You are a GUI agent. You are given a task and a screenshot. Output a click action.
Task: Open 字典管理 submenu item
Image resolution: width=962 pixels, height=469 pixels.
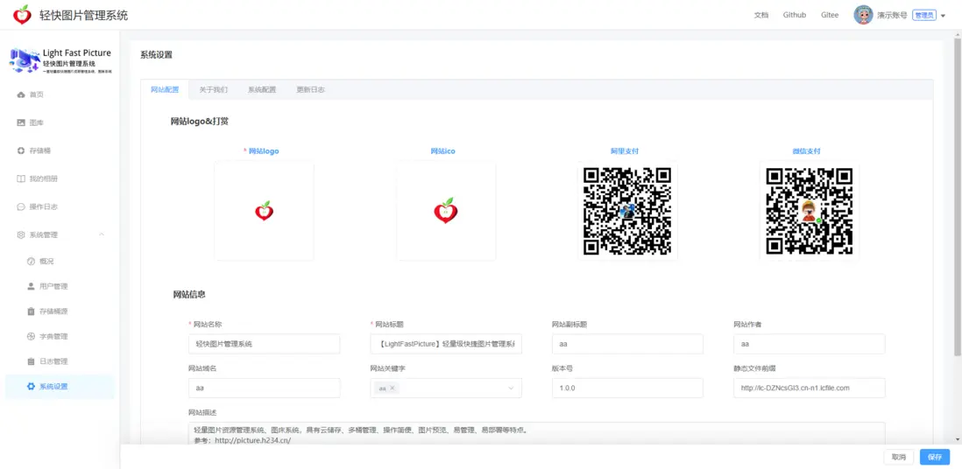53,337
